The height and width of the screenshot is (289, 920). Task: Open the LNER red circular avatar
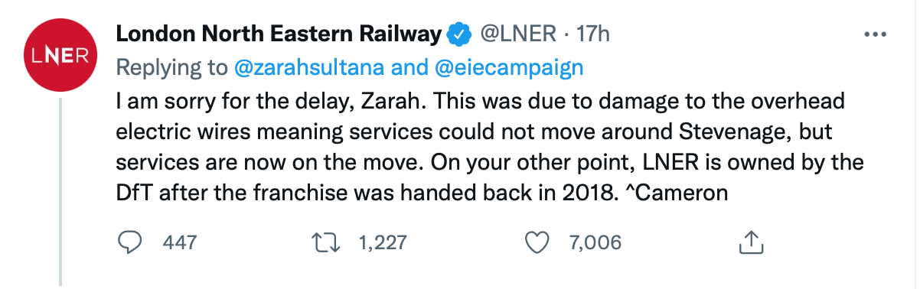point(60,56)
